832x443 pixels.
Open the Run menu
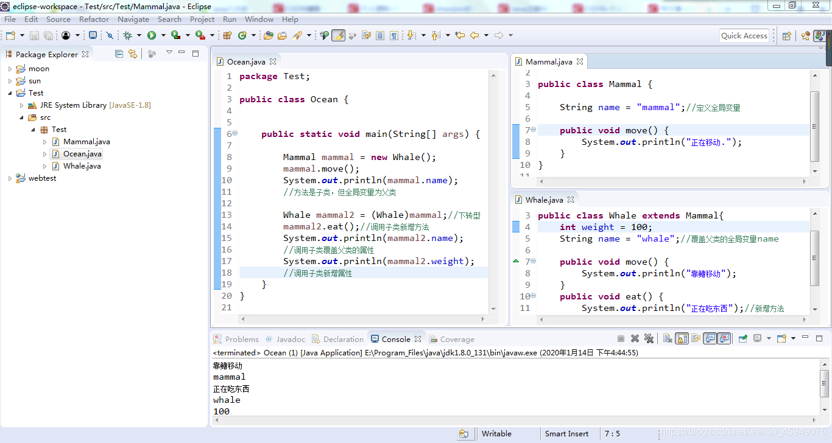coord(230,19)
